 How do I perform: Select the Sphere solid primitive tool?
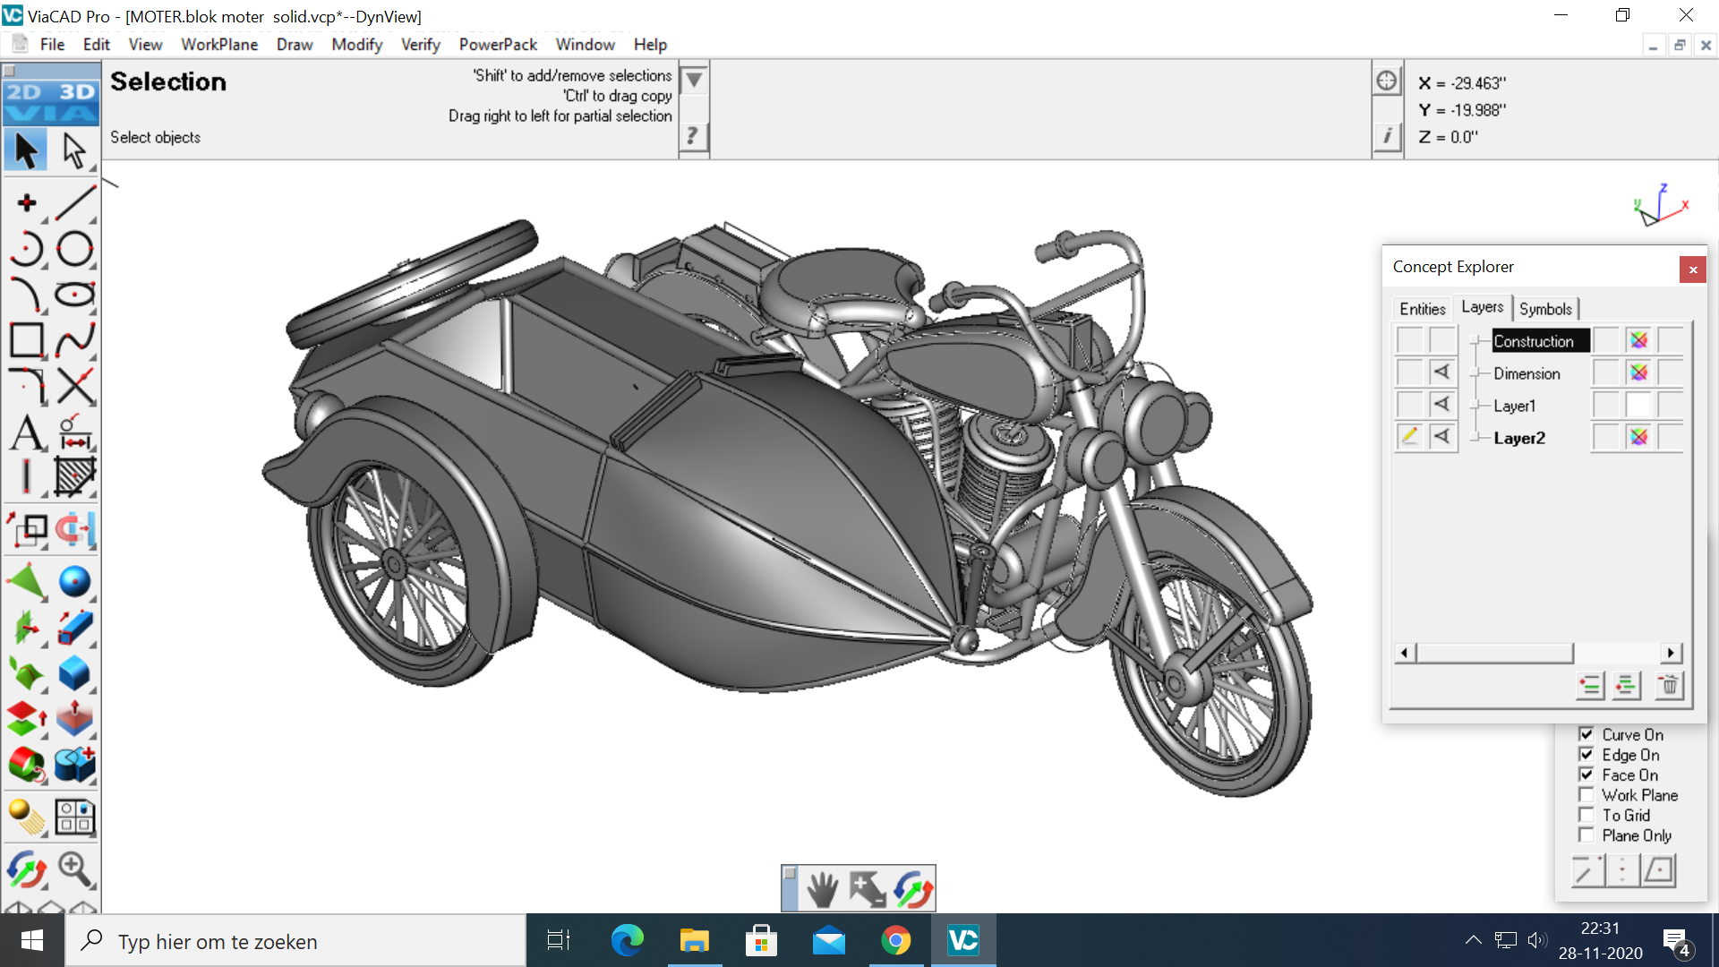tap(74, 581)
